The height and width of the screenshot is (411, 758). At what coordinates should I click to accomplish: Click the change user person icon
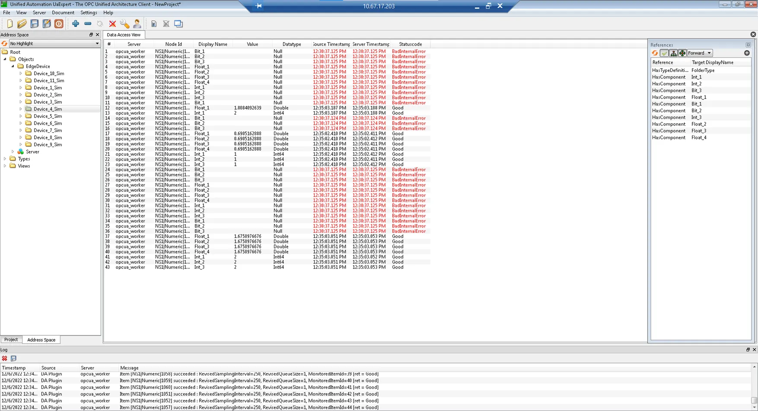pyautogui.click(x=137, y=24)
